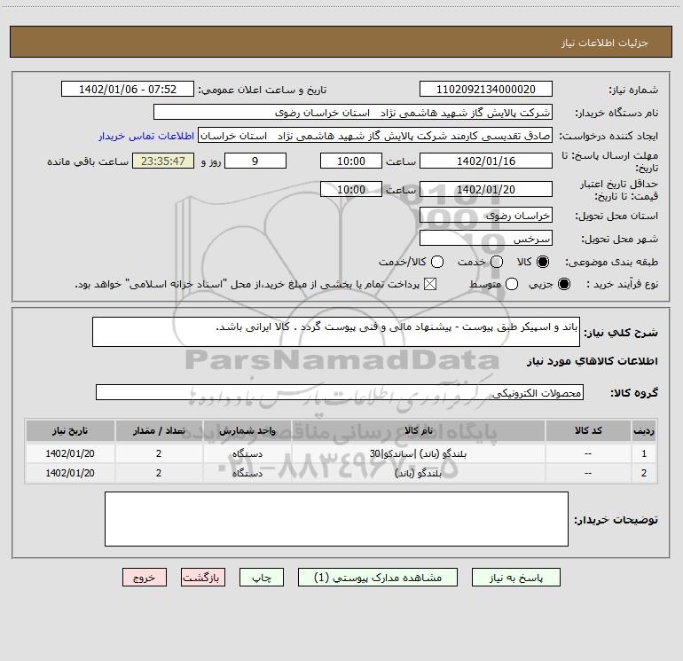The width and height of the screenshot is (683, 661).
Task: Toggle the اسناد خزانه اسلامی payment checkbox
Action: pyautogui.click(x=432, y=284)
